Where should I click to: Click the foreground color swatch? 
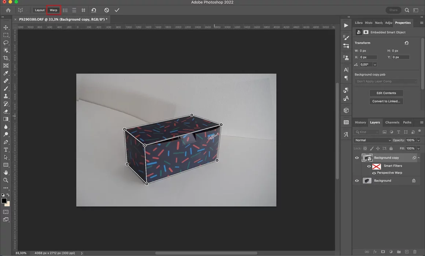(x=4, y=200)
